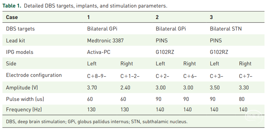Click the Table 1 caption label
Image resolution: width=267 pixels, height=130 pixels.
click(x=12, y=6)
